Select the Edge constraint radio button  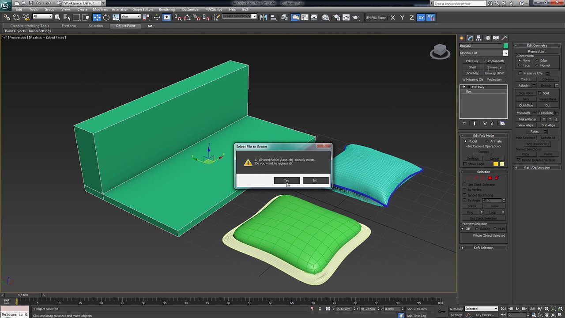tap(537, 61)
